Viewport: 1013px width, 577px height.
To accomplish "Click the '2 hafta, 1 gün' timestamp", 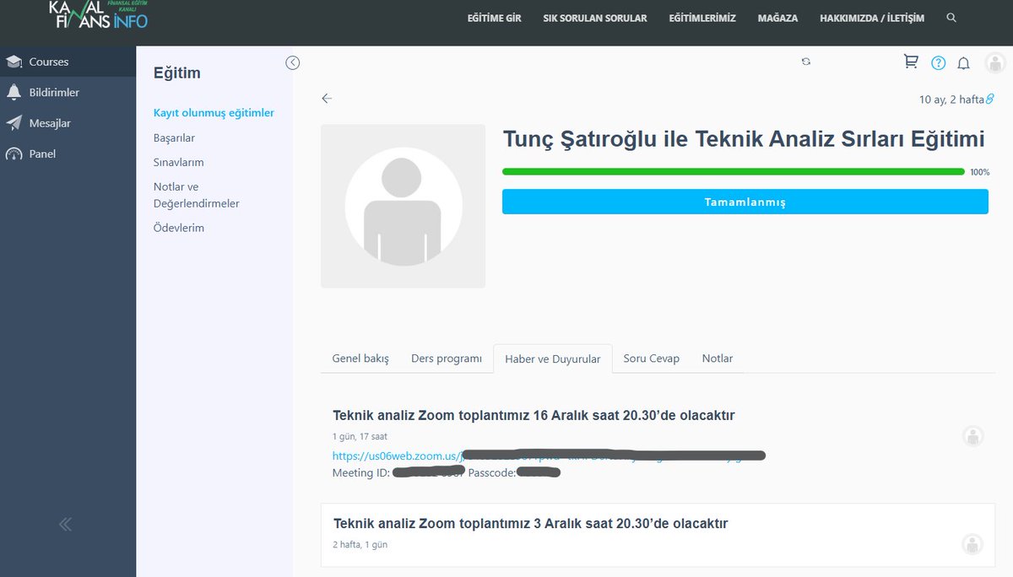I will coord(360,545).
